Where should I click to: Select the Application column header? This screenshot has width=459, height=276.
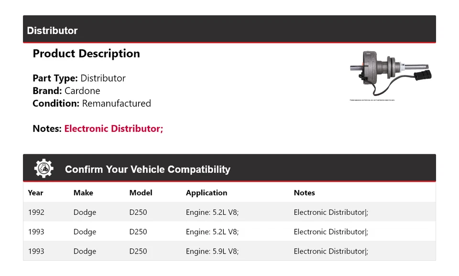(x=207, y=193)
